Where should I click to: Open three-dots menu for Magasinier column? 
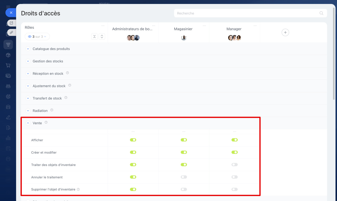coord(204,26)
